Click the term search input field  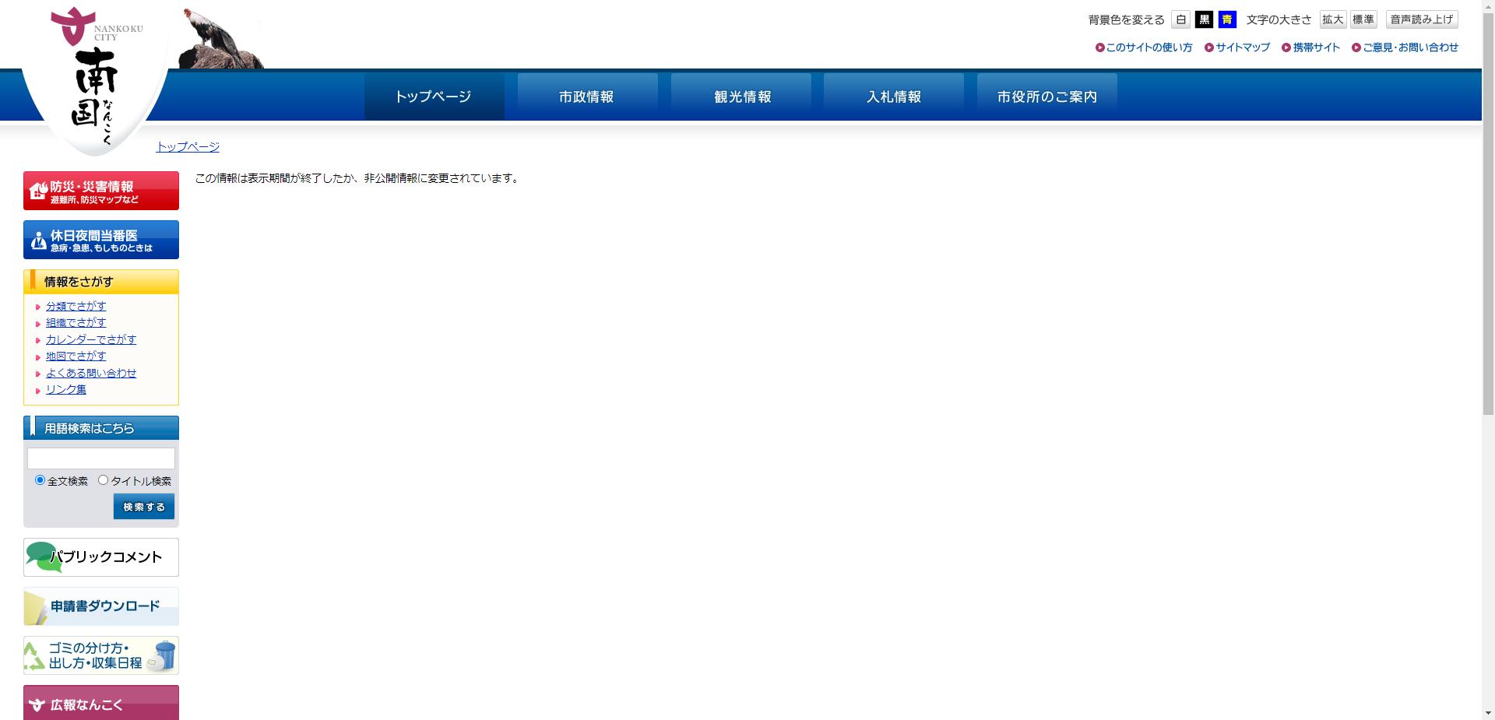pos(100,458)
